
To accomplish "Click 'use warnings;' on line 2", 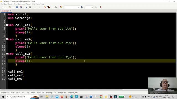I will tap(20, 18).
